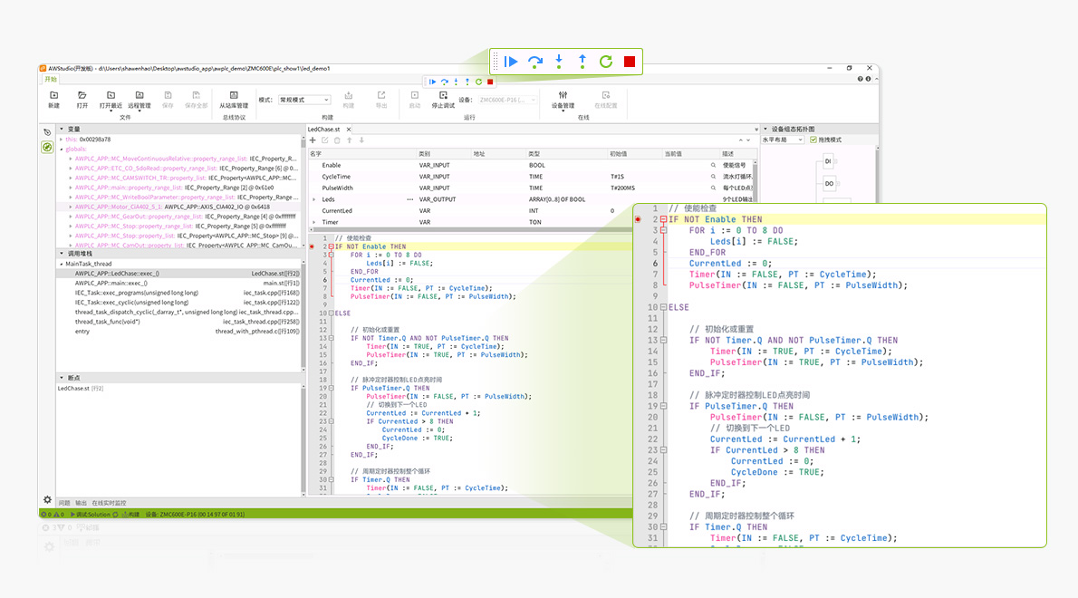Switch to the 在线实时监控 bottom tab
The image size is (1078, 598).
coord(109,503)
